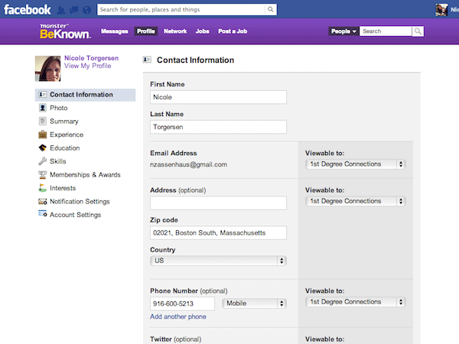Click Nicole Torgersen profile photo
Viewport: 459px width, 344px height.
pyautogui.click(x=47, y=69)
